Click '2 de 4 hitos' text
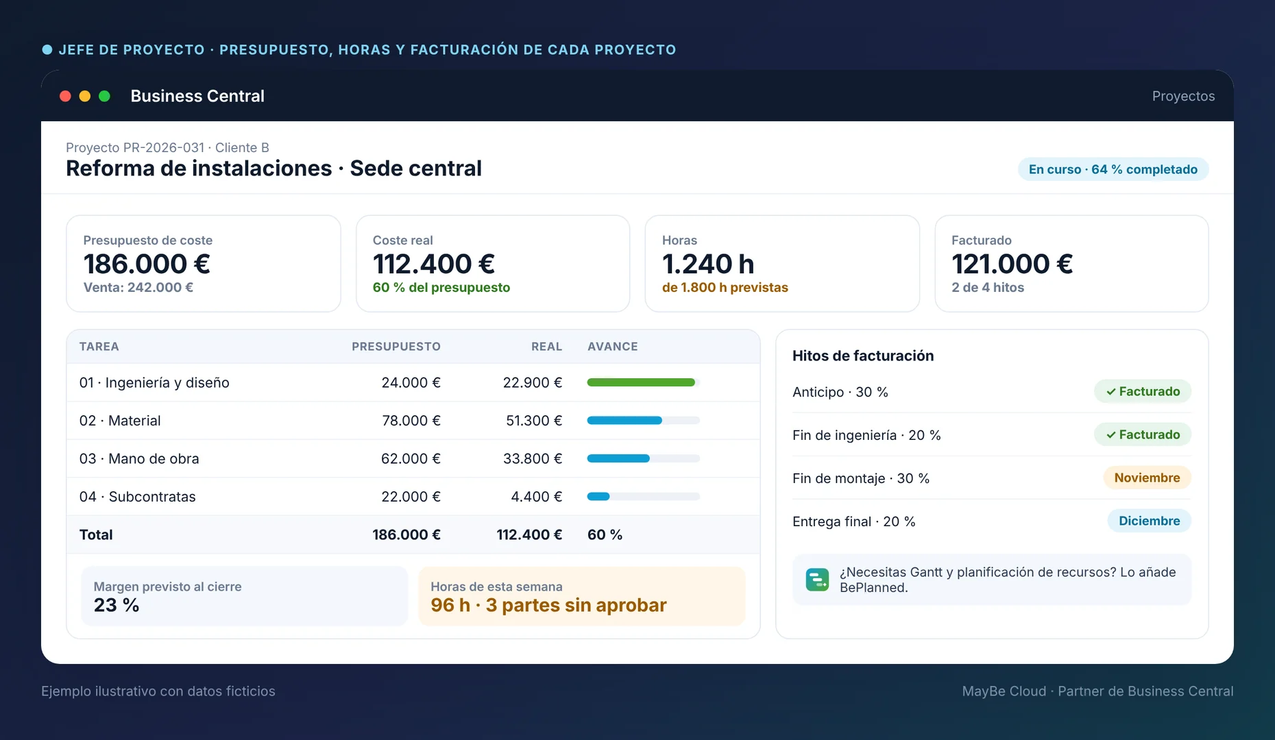Viewport: 1275px width, 740px height. [988, 288]
